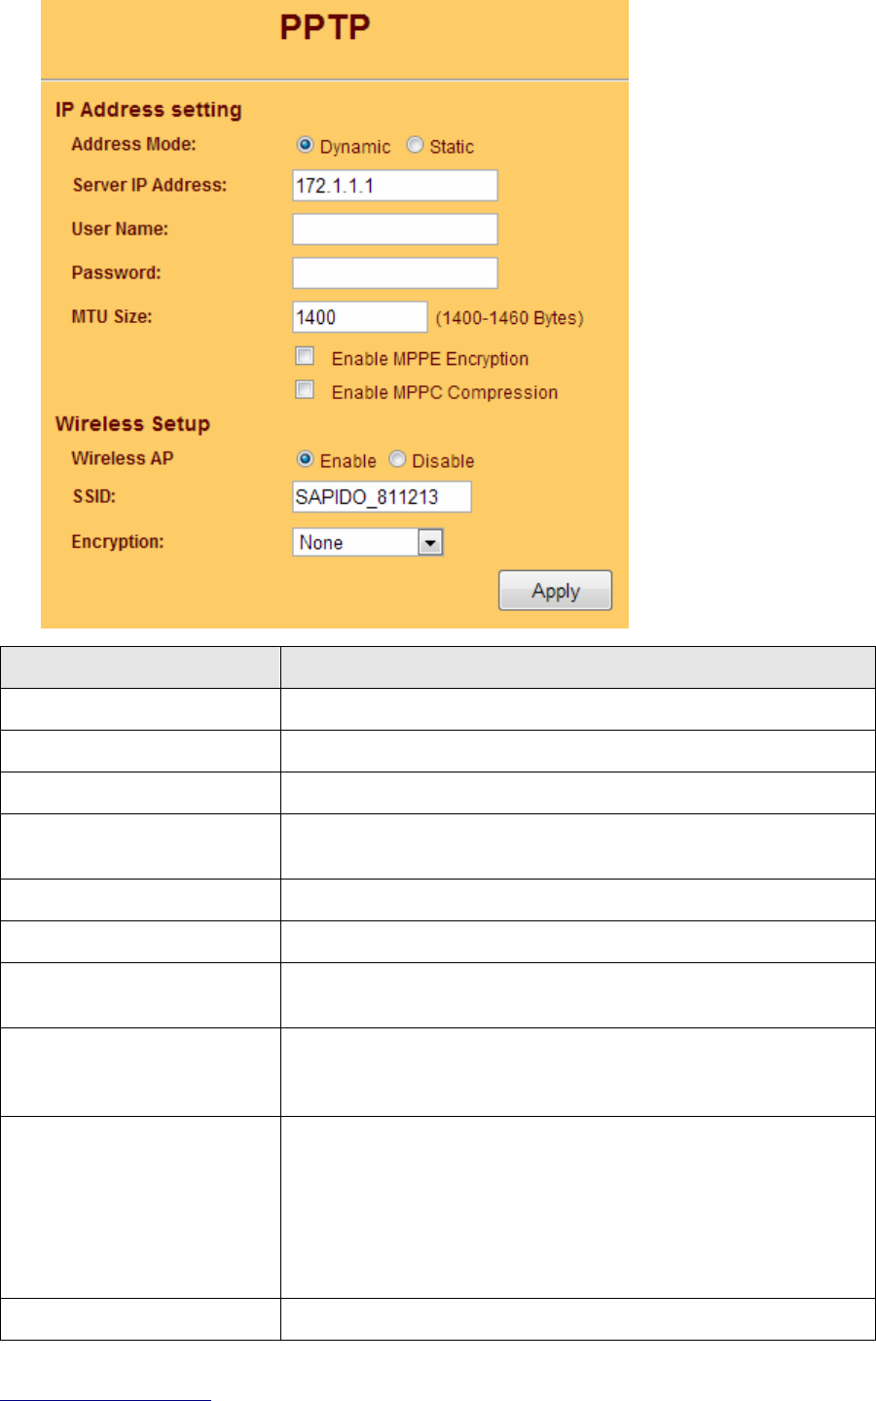The width and height of the screenshot is (876, 1401).
Task: Enable MPPE Encryption checkbox
Action: pos(306,357)
